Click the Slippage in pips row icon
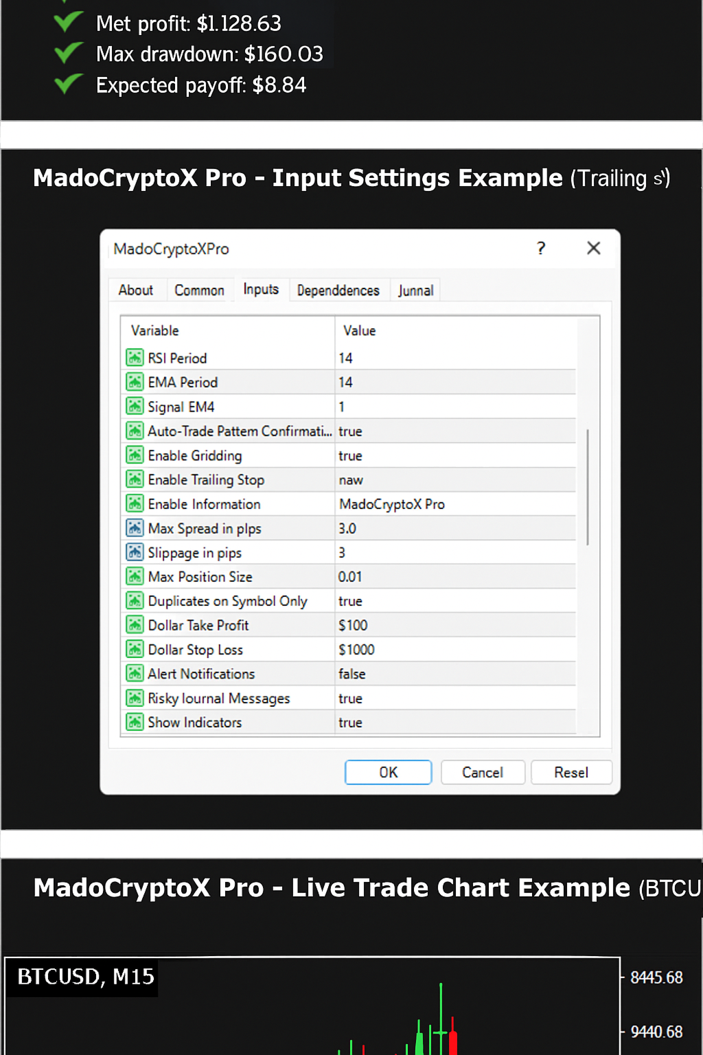 [x=135, y=552]
